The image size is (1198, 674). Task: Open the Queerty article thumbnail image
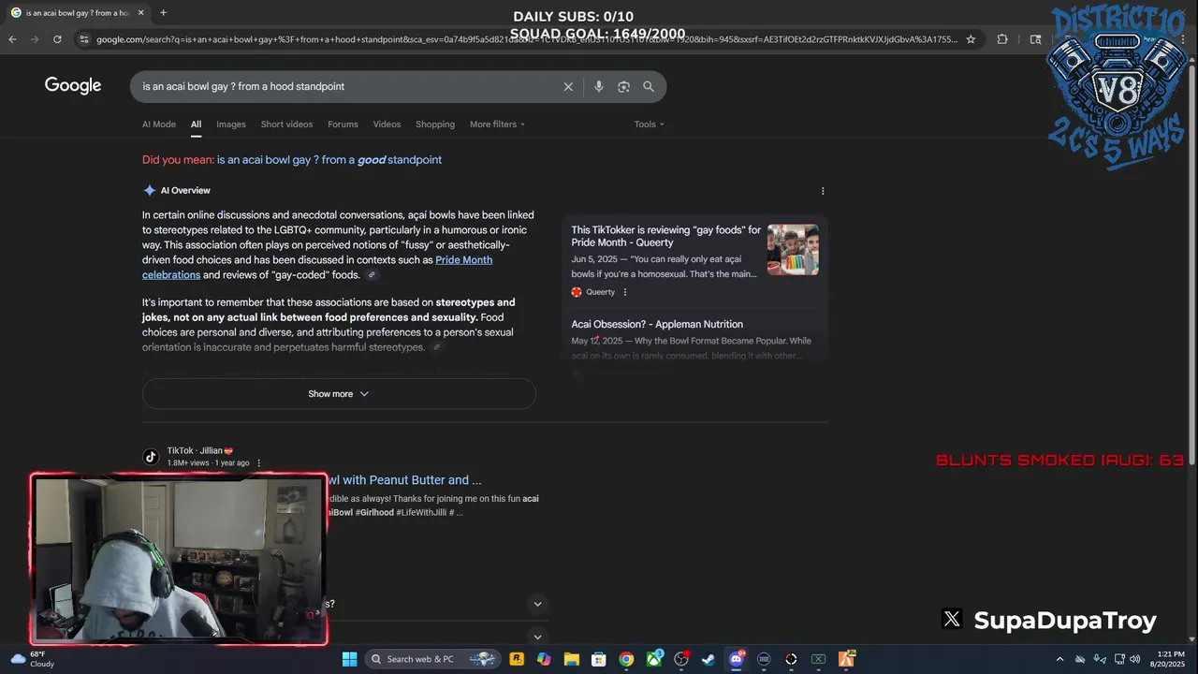(793, 250)
